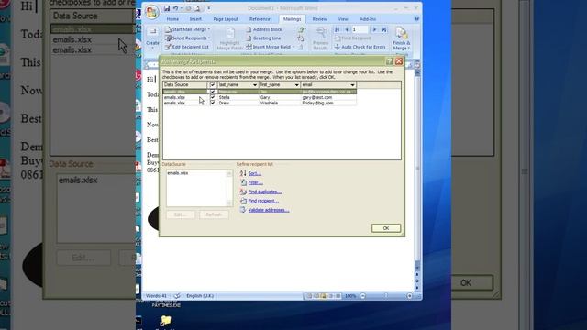Click the Find duplicates... link
The image size is (587, 330).
265,192
